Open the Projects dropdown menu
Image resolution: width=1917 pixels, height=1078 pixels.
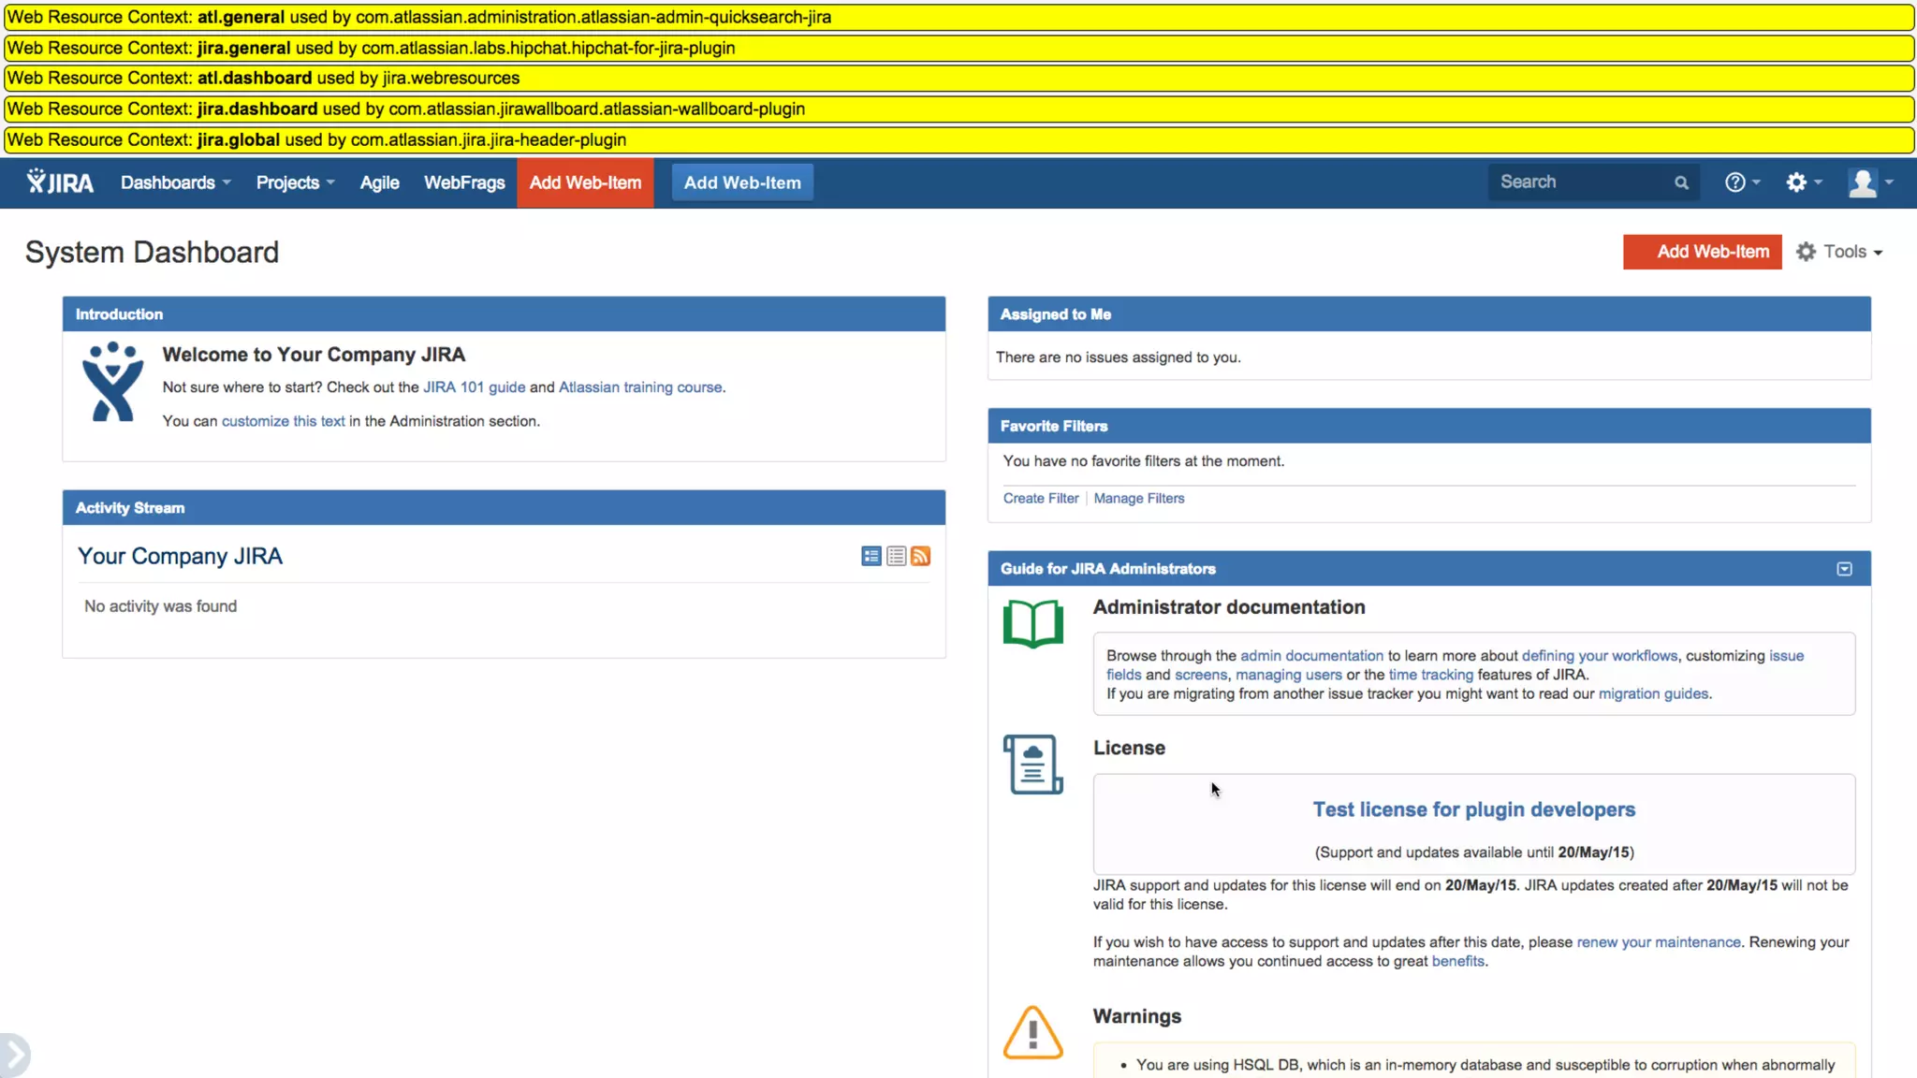click(295, 182)
